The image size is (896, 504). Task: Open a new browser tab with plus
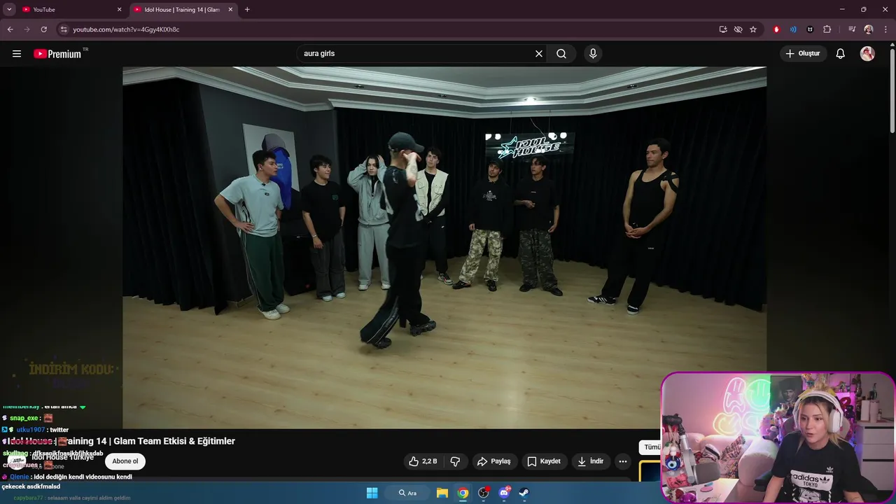coord(247,10)
